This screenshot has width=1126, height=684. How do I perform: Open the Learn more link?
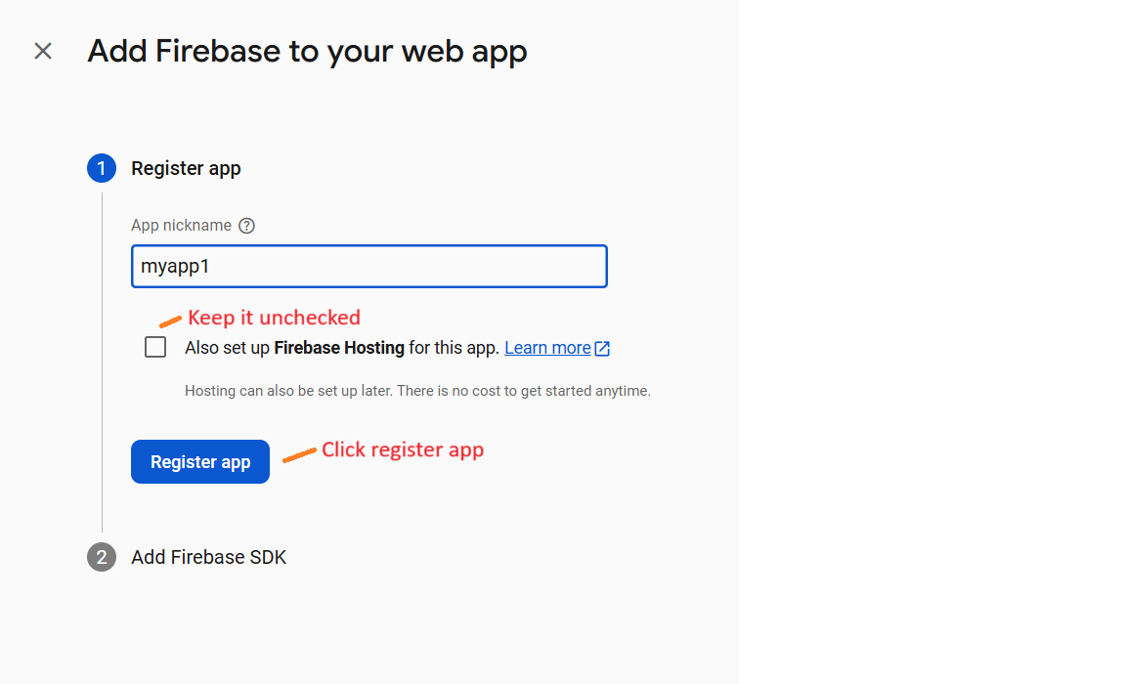click(547, 348)
